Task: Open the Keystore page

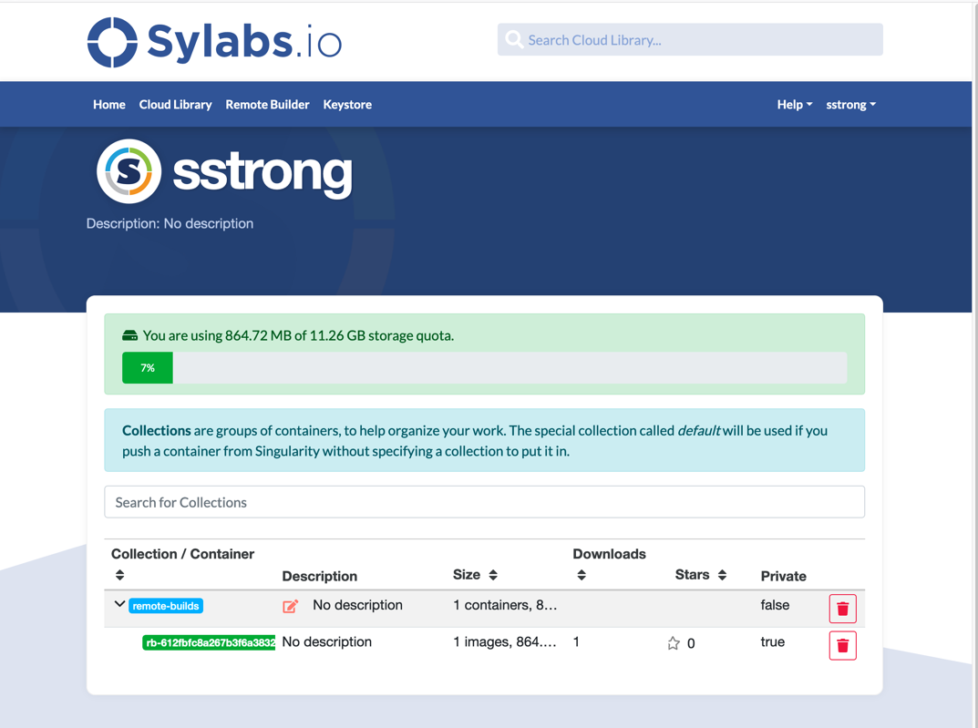Action: (x=347, y=105)
